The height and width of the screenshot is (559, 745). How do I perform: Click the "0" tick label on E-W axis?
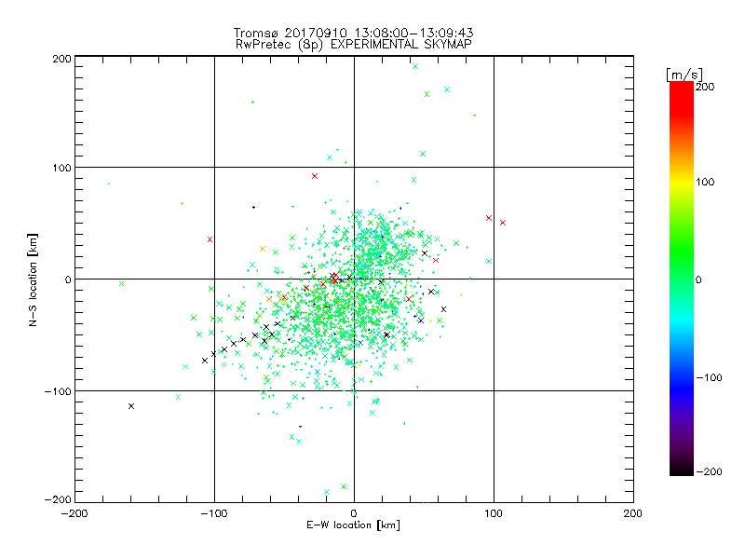pyautogui.click(x=354, y=513)
